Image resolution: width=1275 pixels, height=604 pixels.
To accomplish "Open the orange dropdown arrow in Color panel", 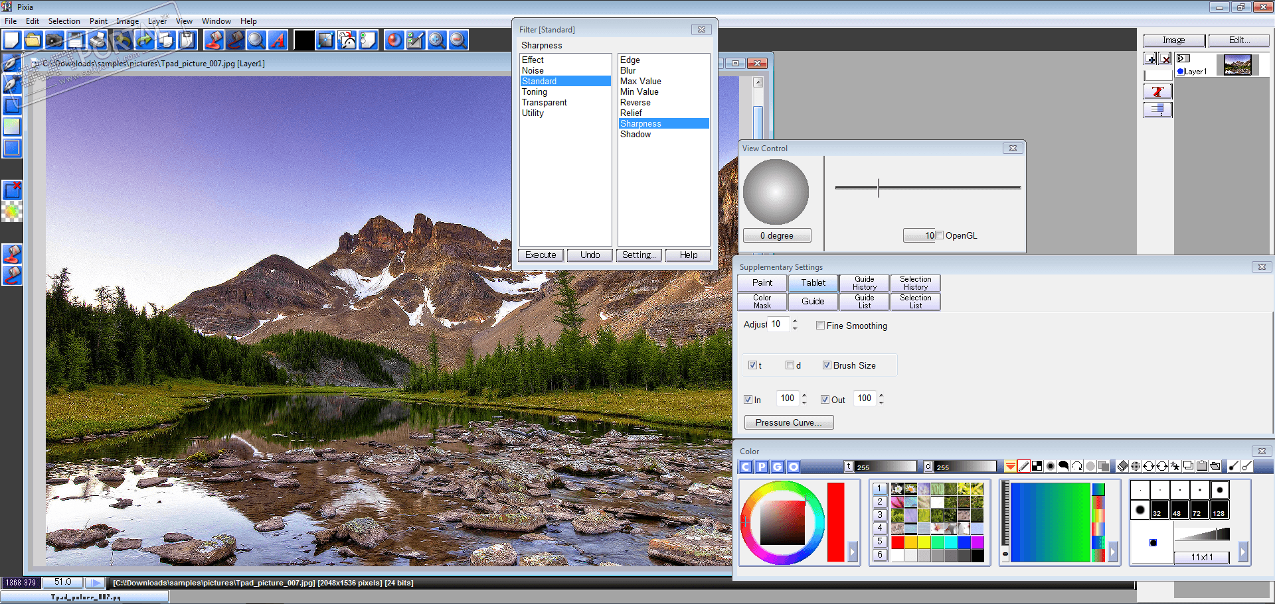I will pos(1010,467).
